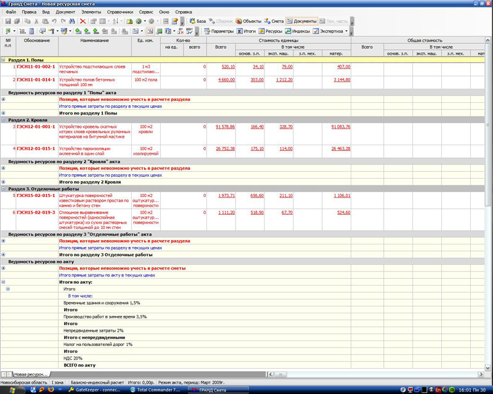The image size is (493, 394).
Task: Click the red X delete icon
Action: [x=83, y=21]
